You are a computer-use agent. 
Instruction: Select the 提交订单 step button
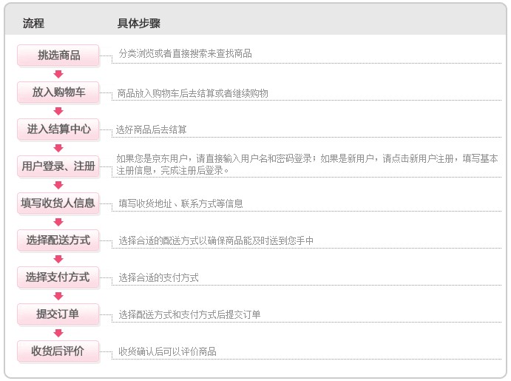(x=58, y=314)
